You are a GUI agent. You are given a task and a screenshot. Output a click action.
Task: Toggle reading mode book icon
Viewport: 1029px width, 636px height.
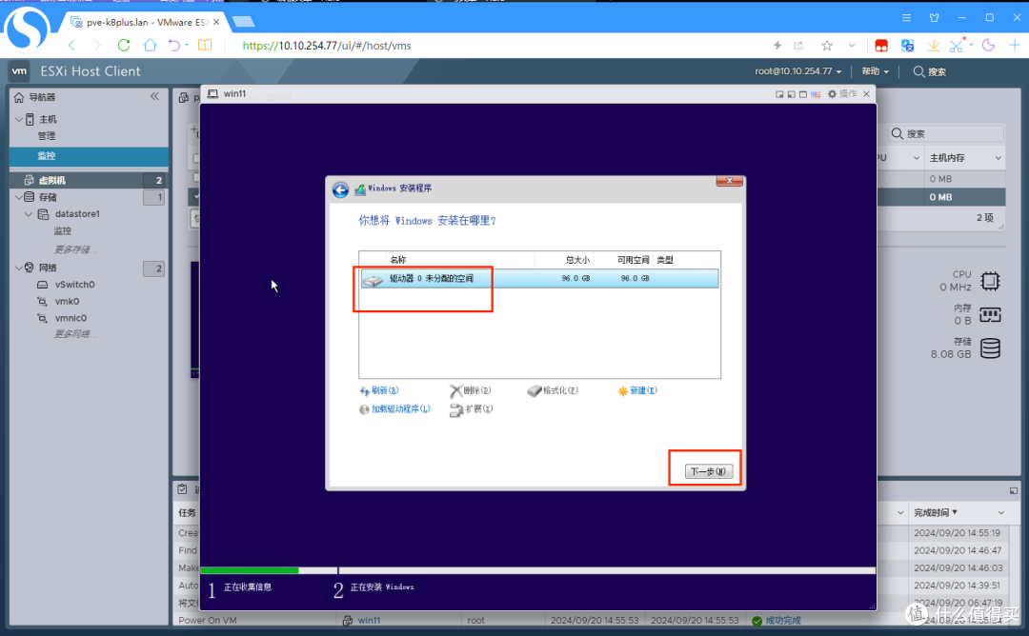point(205,46)
